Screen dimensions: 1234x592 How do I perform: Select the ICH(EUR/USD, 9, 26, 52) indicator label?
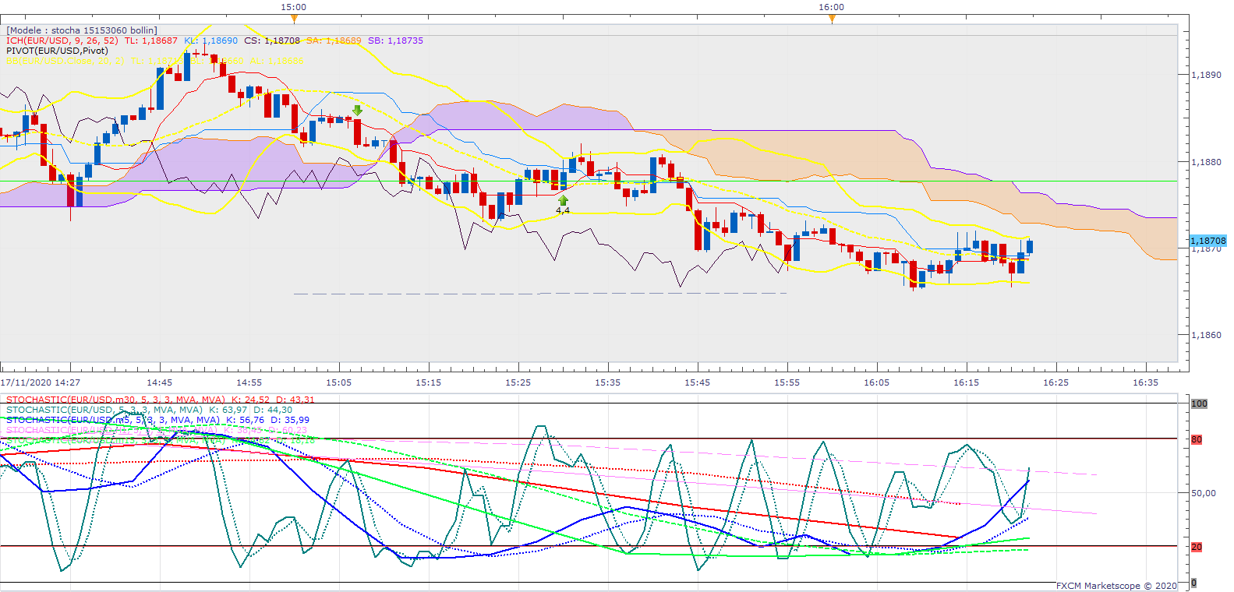(62, 41)
